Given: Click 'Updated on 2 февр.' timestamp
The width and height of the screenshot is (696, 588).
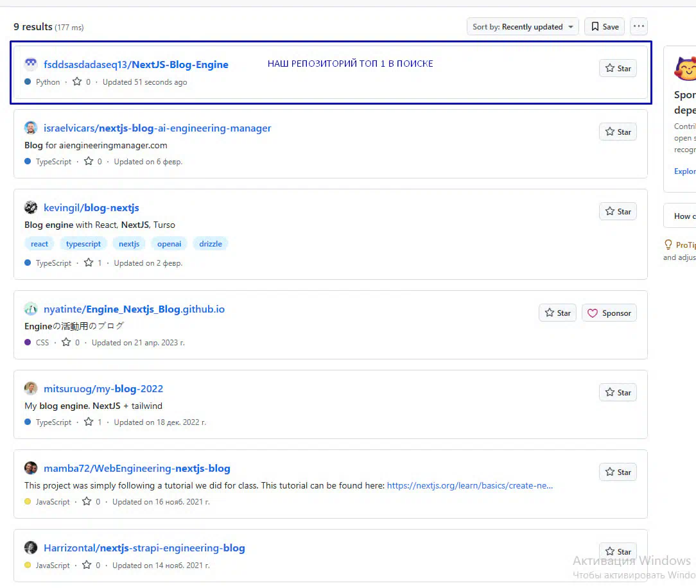Looking at the screenshot, I should [x=148, y=263].
